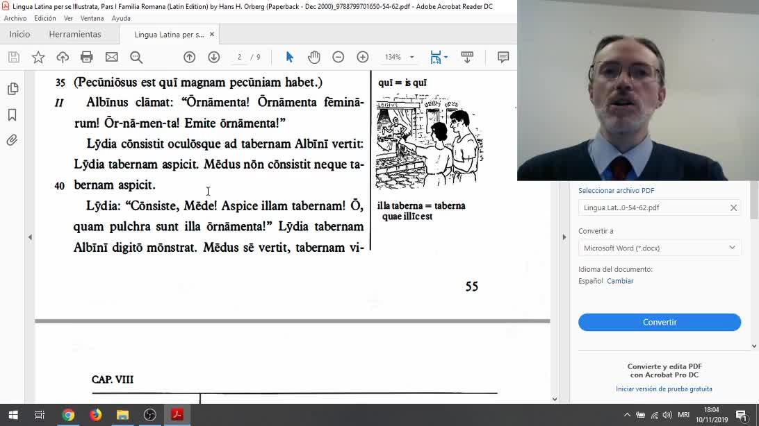Open the zoom level dropdown
Viewport: 759px width, 426px height.
tap(412, 57)
